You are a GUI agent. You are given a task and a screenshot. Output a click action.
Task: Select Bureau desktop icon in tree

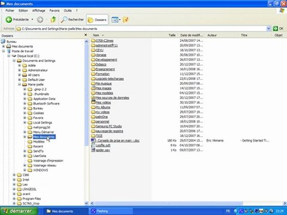(x=3, y=41)
